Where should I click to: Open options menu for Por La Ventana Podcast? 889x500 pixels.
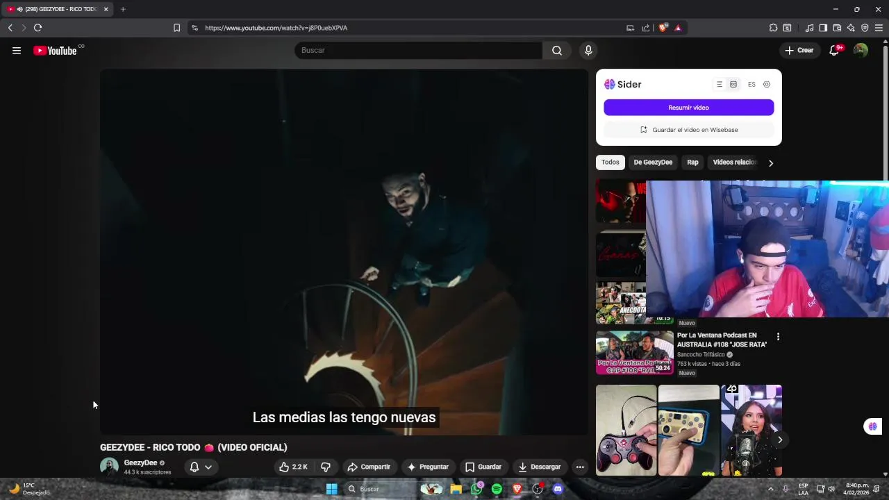pyautogui.click(x=778, y=337)
